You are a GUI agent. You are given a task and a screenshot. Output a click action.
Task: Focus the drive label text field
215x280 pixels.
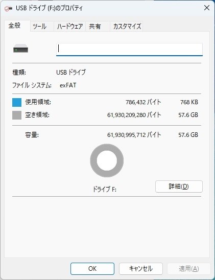tap(129, 49)
